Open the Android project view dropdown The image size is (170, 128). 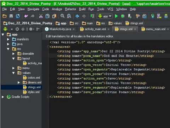(8, 29)
